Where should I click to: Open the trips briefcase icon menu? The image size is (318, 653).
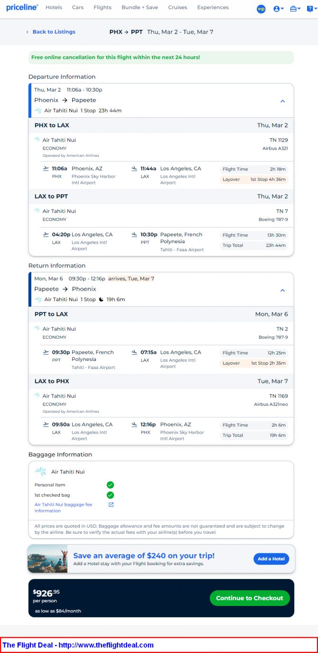coord(295,9)
